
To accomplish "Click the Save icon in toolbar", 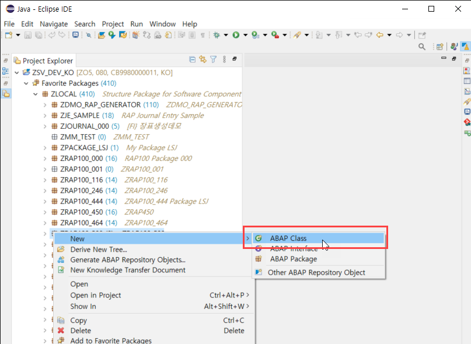I will 27,35.
